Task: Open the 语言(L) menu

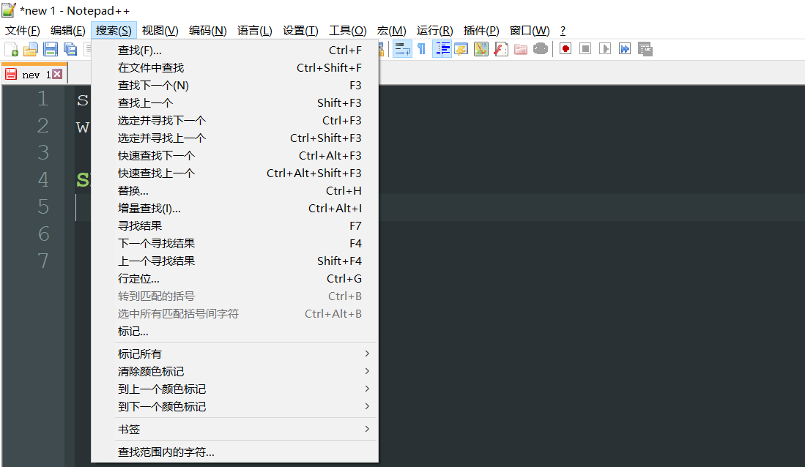Action: click(255, 31)
